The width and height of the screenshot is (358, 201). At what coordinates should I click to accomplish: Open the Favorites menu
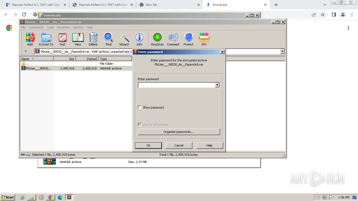coord(63,27)
